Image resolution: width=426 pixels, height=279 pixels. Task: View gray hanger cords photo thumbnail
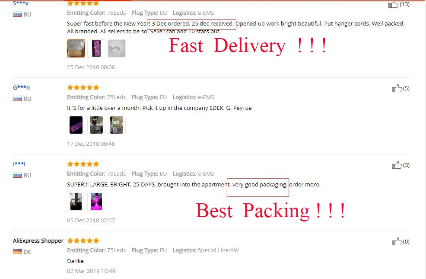pos(117,48)
